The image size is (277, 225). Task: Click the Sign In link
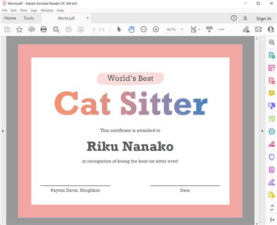pos(264,19)
